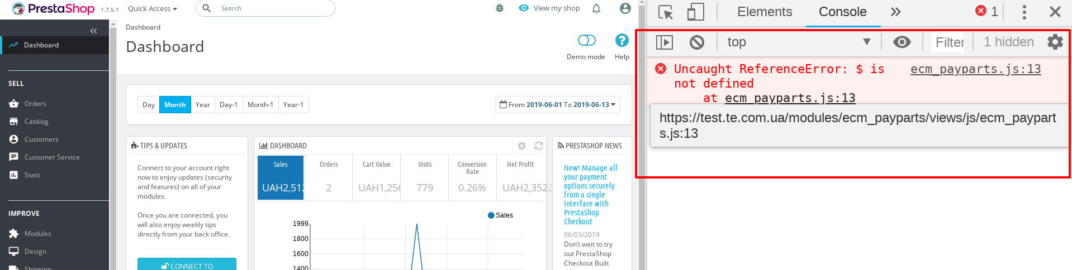Click the PrestaShop logo

point(53,8)
